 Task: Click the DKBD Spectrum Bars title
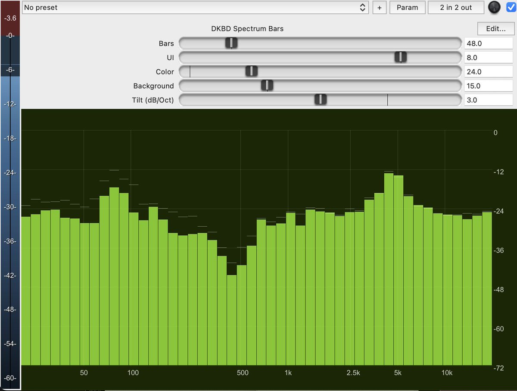point(247,29)
